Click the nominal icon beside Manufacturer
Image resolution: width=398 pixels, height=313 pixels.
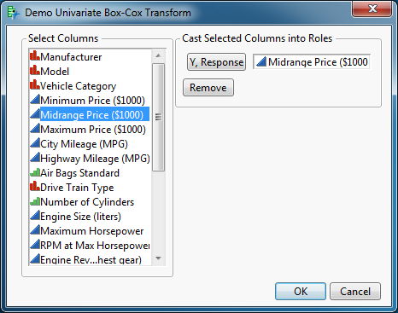tap(35, 55)
